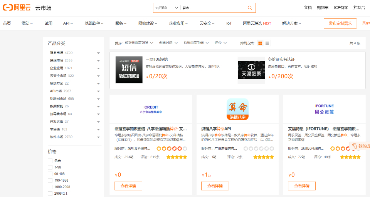This screenshot has width=370, height=197.
Task: Open the 身份证实名认证 product title
Action: point(281,59)
